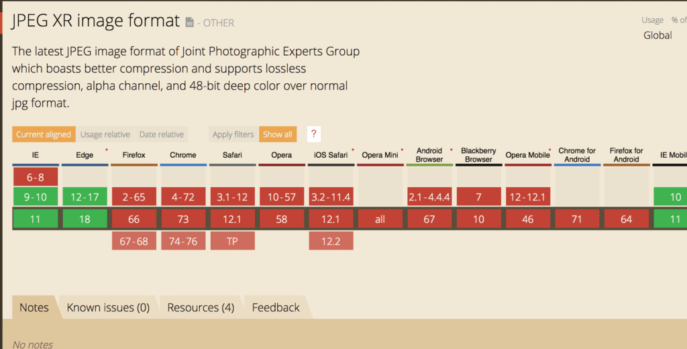
Task: Click the Chrome 74-76 future versions cell
Action: pos(183,241)
